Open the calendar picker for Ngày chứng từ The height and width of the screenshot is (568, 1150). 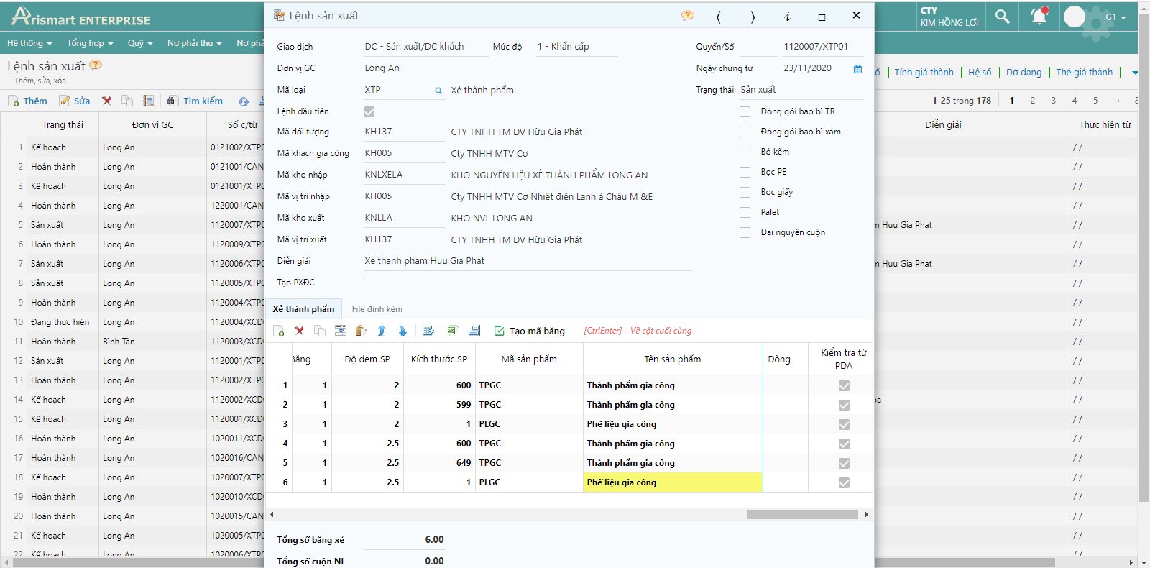[857, 68]
